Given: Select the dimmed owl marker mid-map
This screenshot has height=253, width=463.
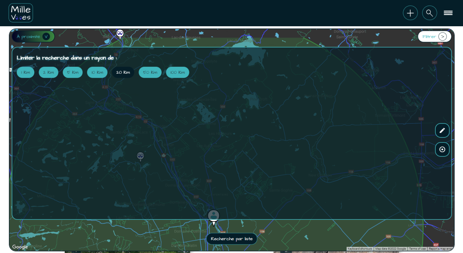Looking at the screenshot, I should pos(140,156).
